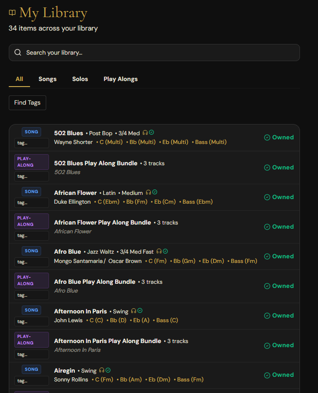Click headphones icon on African Flower row
The width and height of the screenshot is (318, 393).
(x=148, y=192)
